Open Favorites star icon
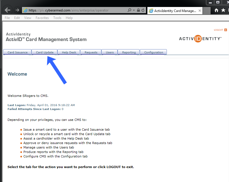 pos(223,10)
